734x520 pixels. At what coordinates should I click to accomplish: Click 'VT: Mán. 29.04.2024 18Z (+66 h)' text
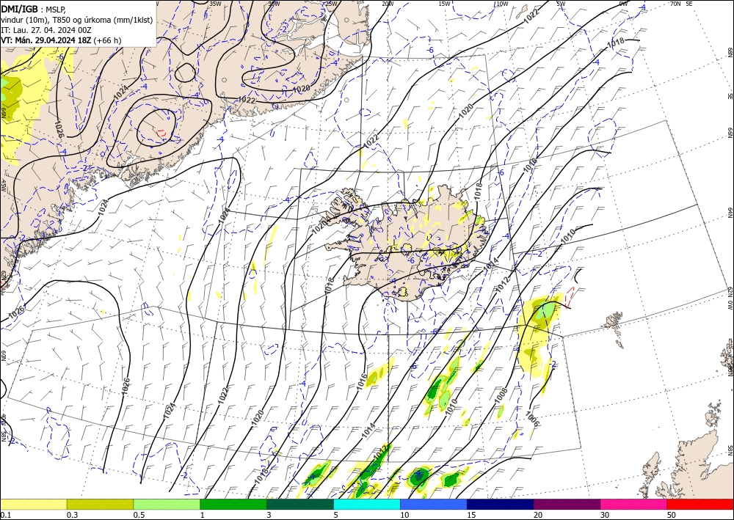pyautogui.click(x=62, y=40)
